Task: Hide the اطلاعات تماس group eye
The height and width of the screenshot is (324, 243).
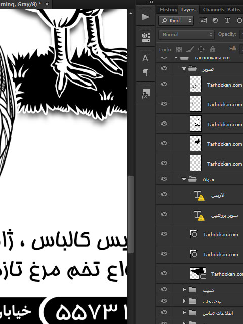Action: [164, 312]
